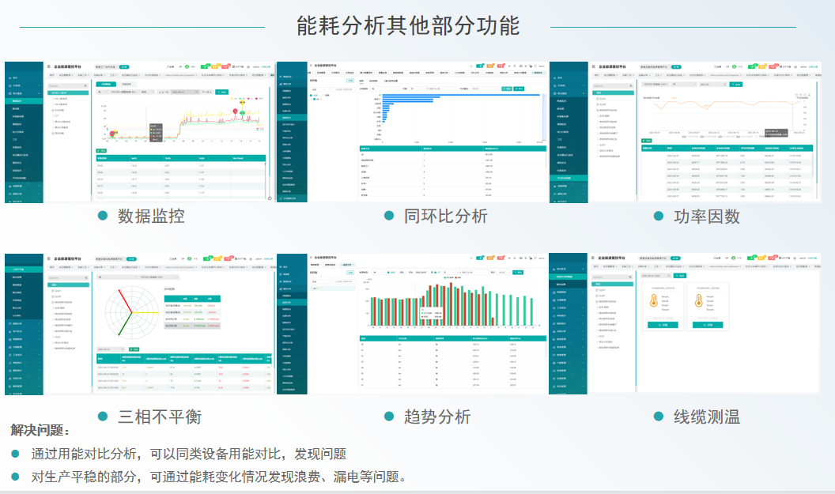This screenshot has width=835, height=494.
Task: Click the weather icon next to the temperature reading
Action: (x=186, y=67)
